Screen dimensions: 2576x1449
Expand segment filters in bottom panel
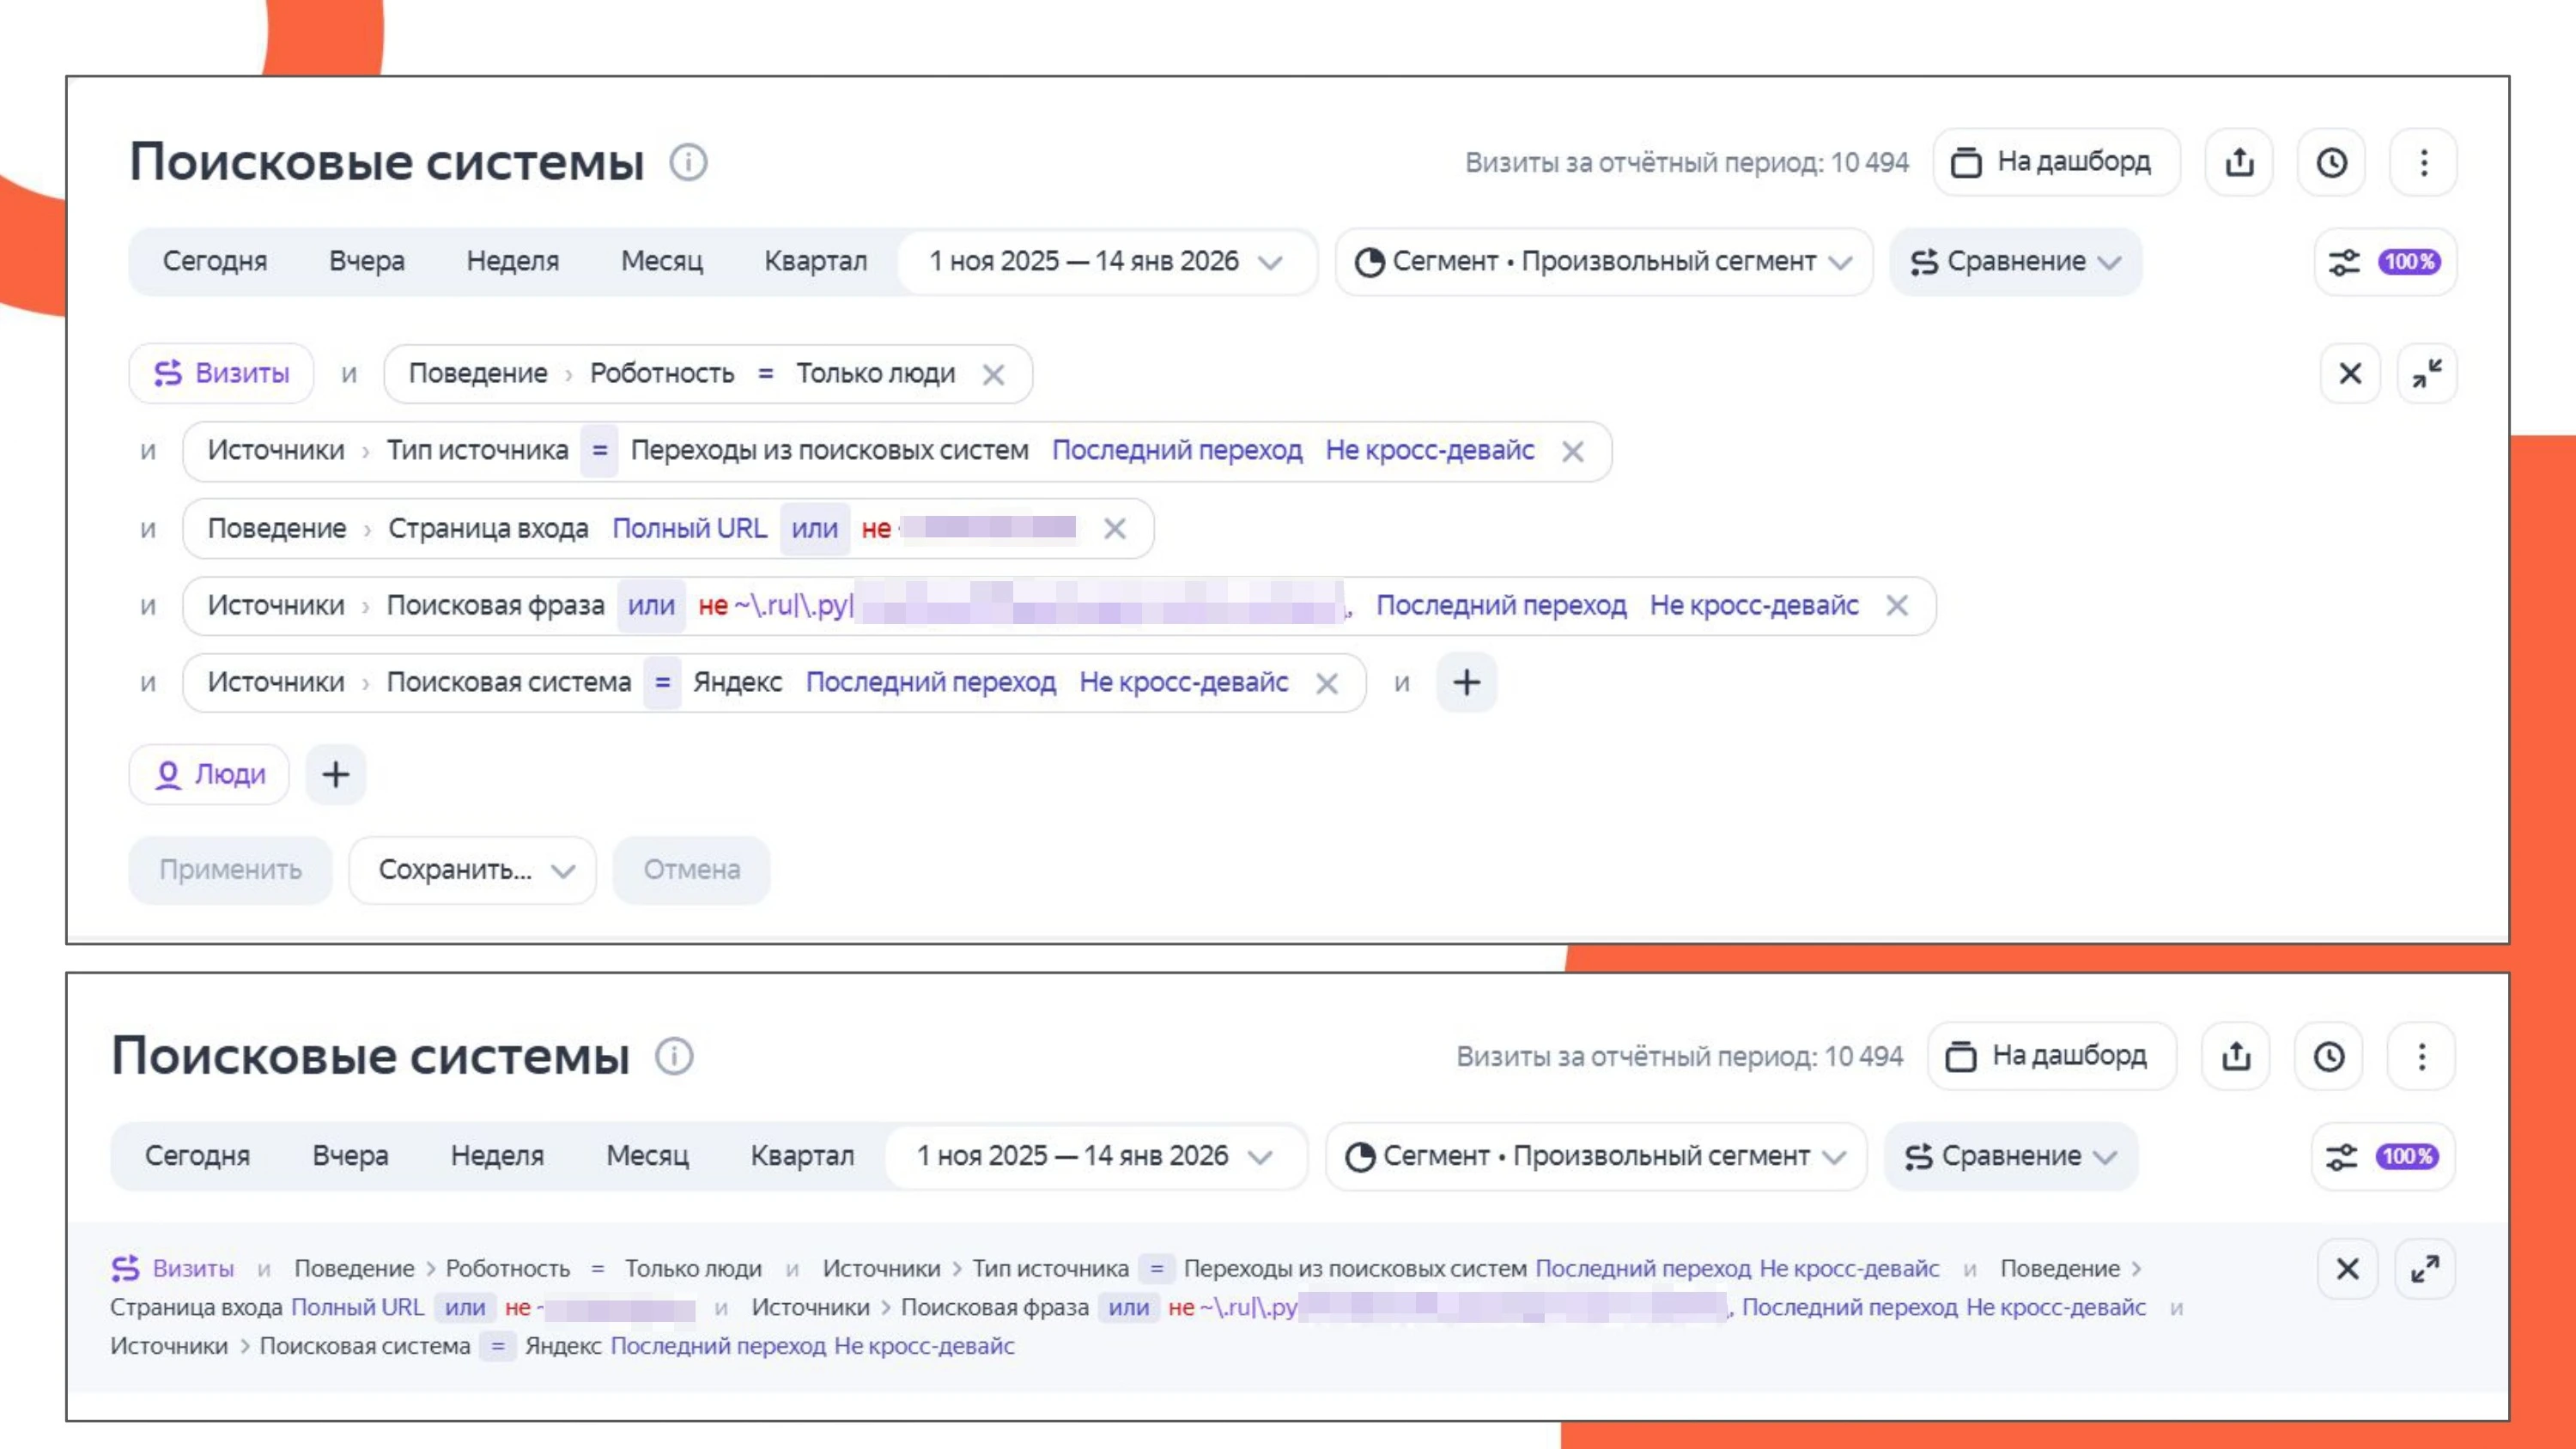tap(2424, 1269)
